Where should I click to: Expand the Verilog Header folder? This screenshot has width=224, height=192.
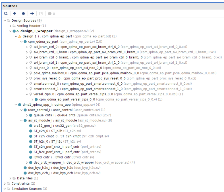(x=10, y=26)
